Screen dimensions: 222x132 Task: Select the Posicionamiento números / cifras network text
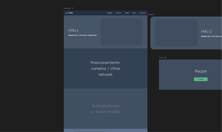pos(105,68)
